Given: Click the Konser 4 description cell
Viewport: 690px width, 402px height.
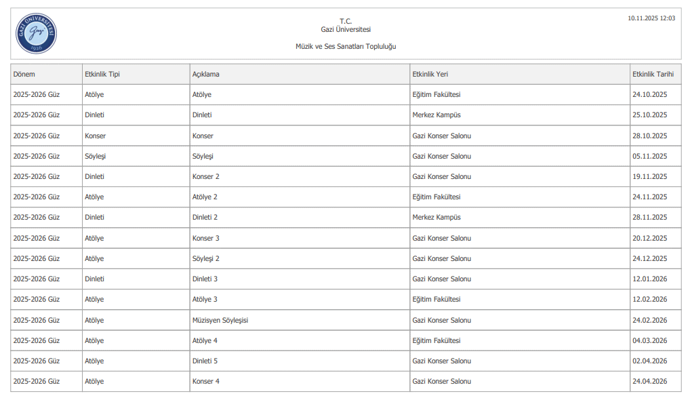Looking at the screenshot, I should pos(206,381).
